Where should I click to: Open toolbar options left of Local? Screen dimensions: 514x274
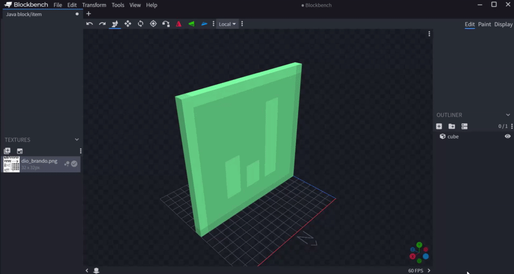point(213,24)
